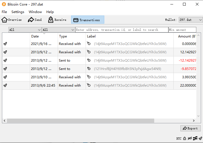Click confirmed checkmark of 2021/9/16 transaction
The image size is (203, 143).
tap(5, 44)
